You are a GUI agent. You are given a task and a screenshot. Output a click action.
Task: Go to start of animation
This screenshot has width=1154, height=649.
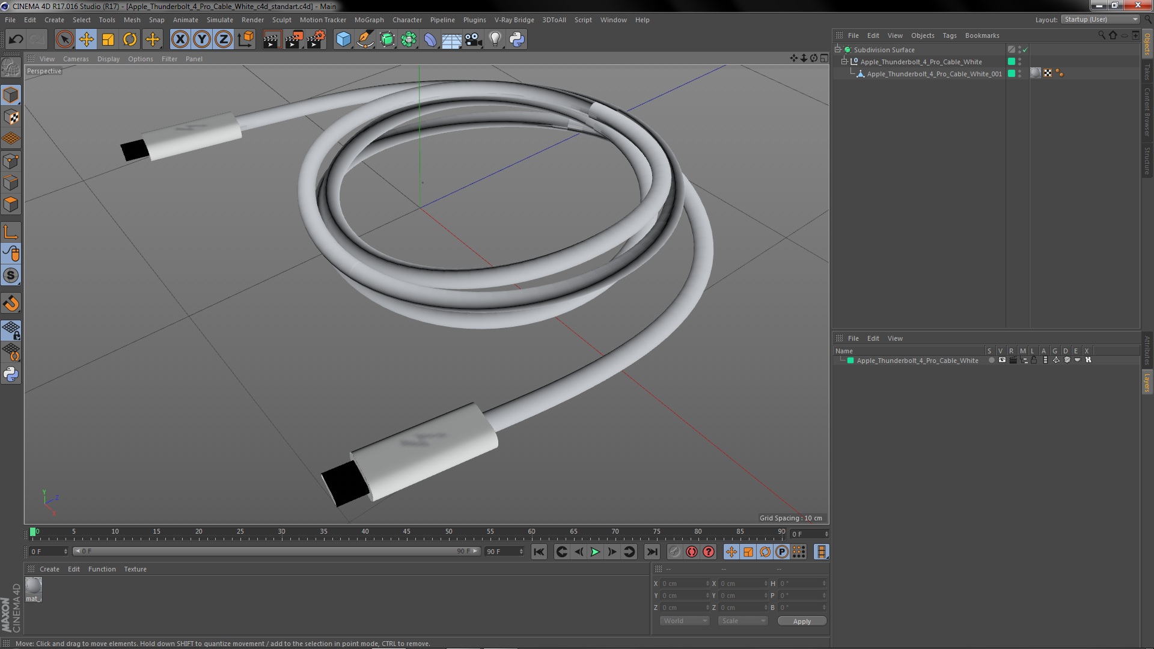point(539,552)
